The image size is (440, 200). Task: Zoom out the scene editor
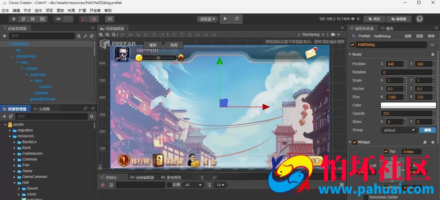107,35
